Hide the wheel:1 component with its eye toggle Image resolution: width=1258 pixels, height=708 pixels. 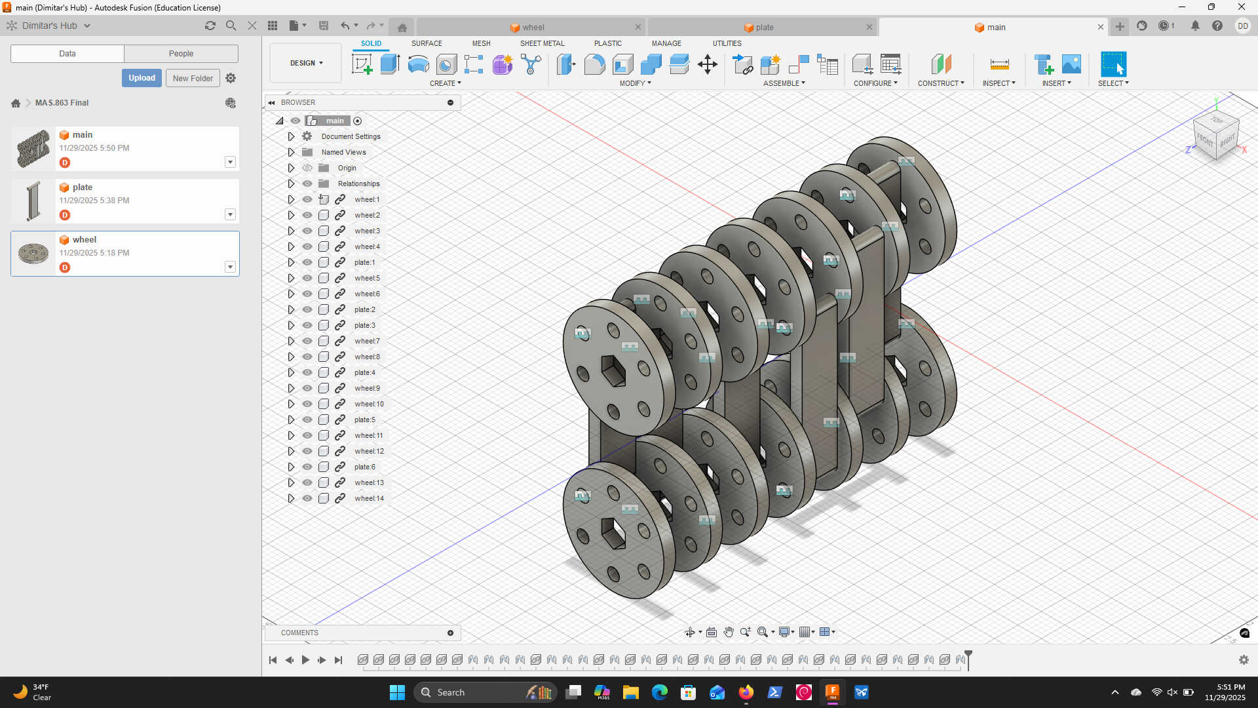click(x=307, y=199)
